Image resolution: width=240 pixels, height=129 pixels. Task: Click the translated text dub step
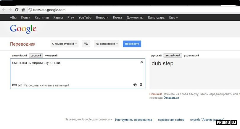click(162, 64)
